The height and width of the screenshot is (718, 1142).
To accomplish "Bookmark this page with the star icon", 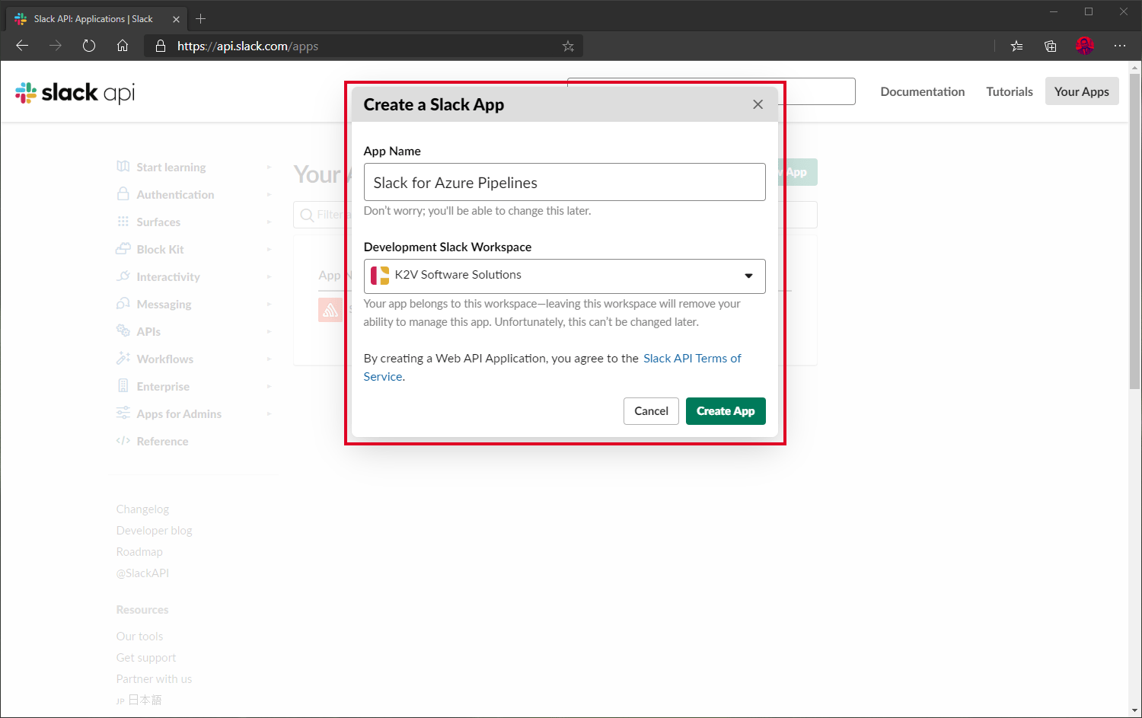I will click(568, 46).
